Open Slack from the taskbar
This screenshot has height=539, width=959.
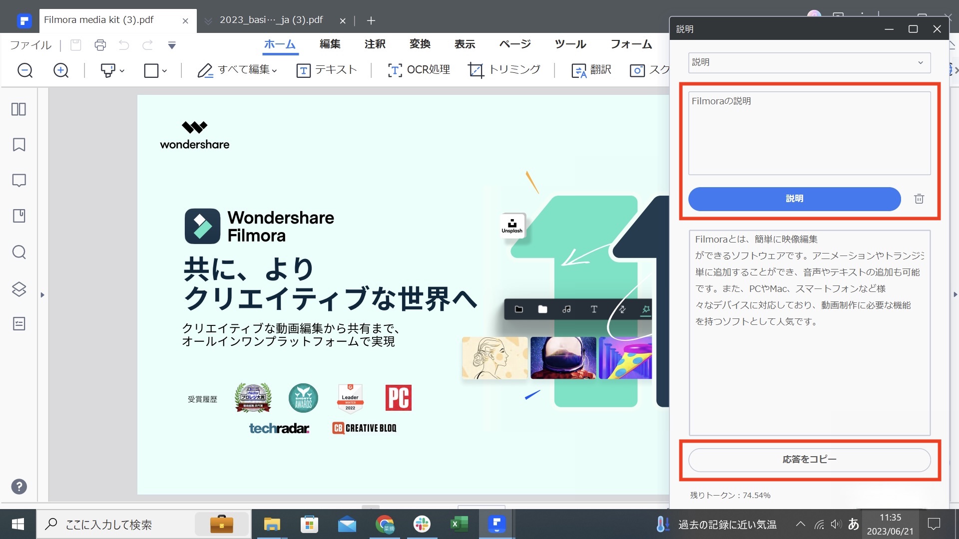coord(422,524)
